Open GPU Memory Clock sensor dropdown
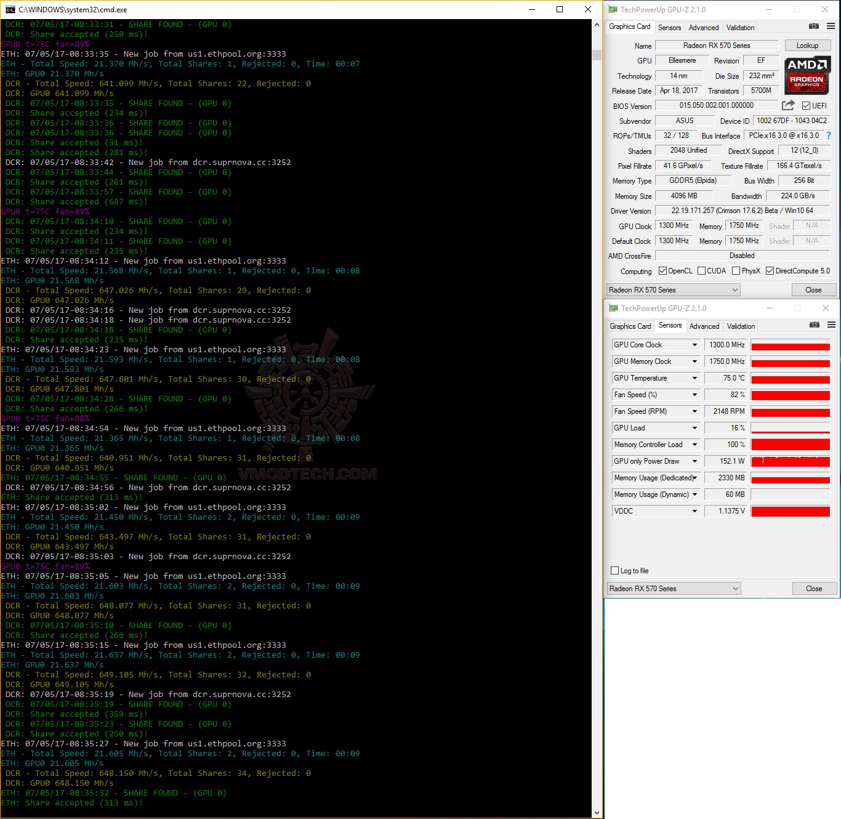 click(x=694, y=361)
